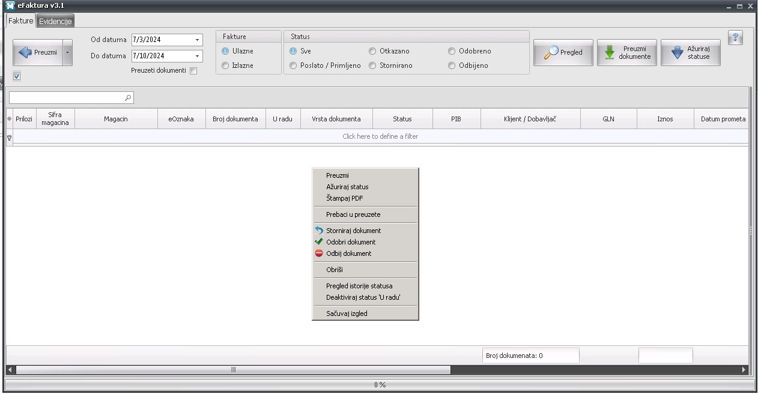Click the PIB column header
This screenshot has height=394, width=758.
(x=456, y=119)
